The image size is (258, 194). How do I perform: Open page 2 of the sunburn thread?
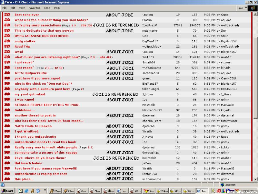82,89
